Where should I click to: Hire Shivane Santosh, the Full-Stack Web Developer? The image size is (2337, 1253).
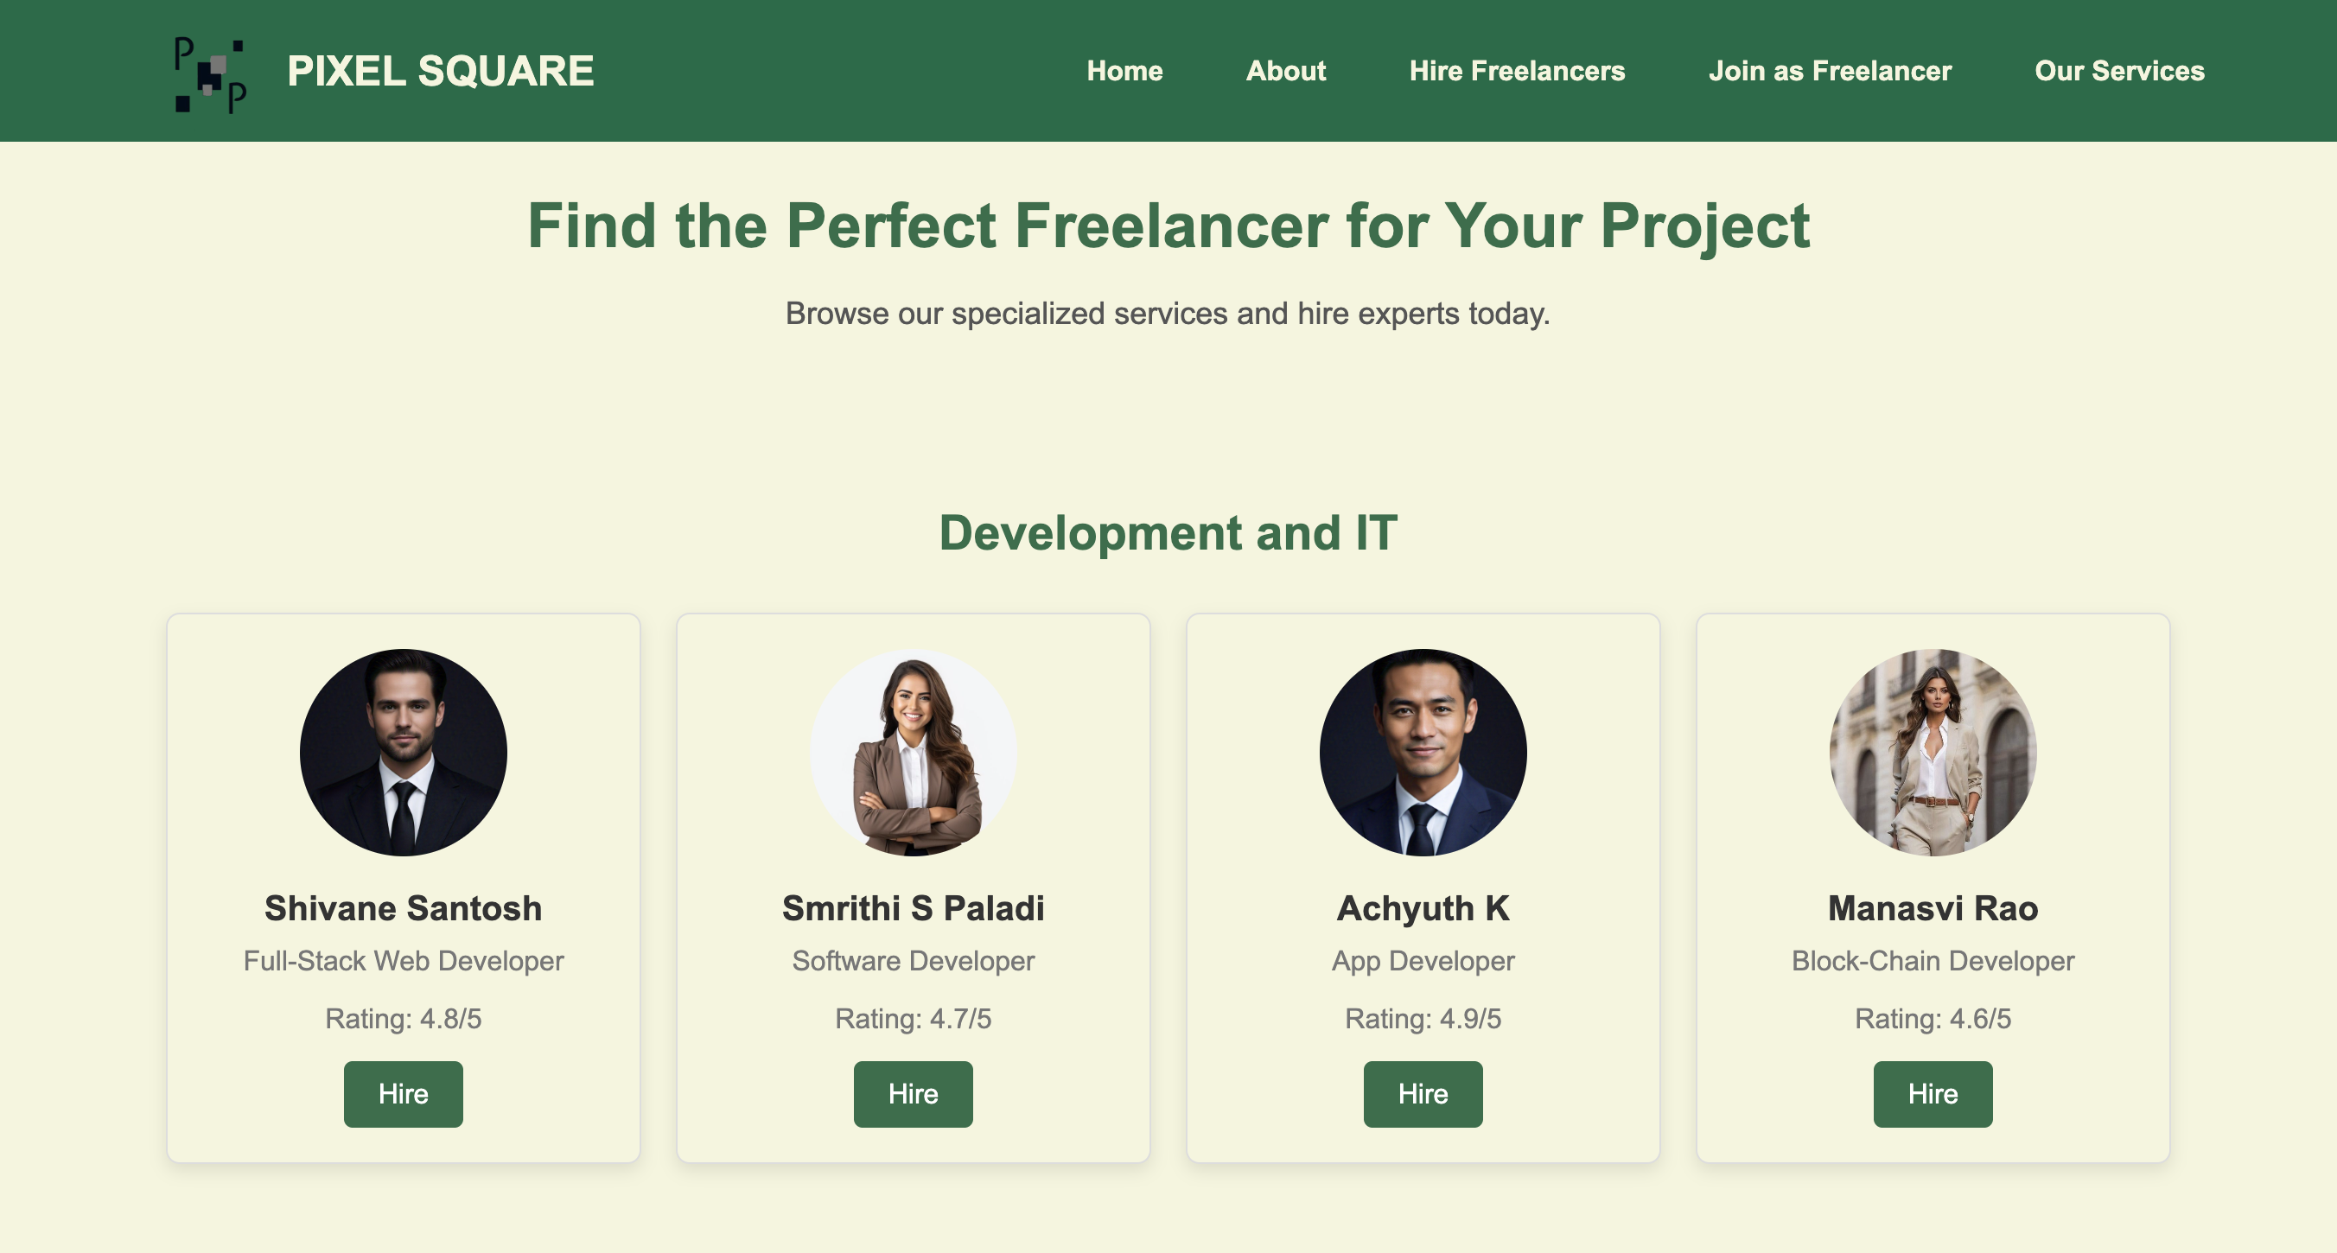[x=403, y=1093]
